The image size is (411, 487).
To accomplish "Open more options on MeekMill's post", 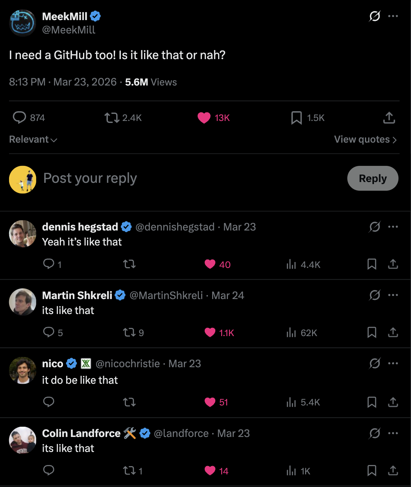I will (393, 16).
